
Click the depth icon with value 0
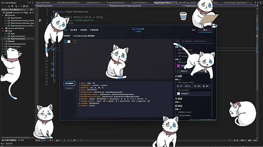(186, 86)
